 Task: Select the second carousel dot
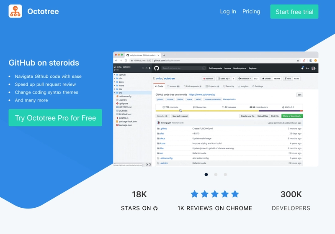coord(216,175)
